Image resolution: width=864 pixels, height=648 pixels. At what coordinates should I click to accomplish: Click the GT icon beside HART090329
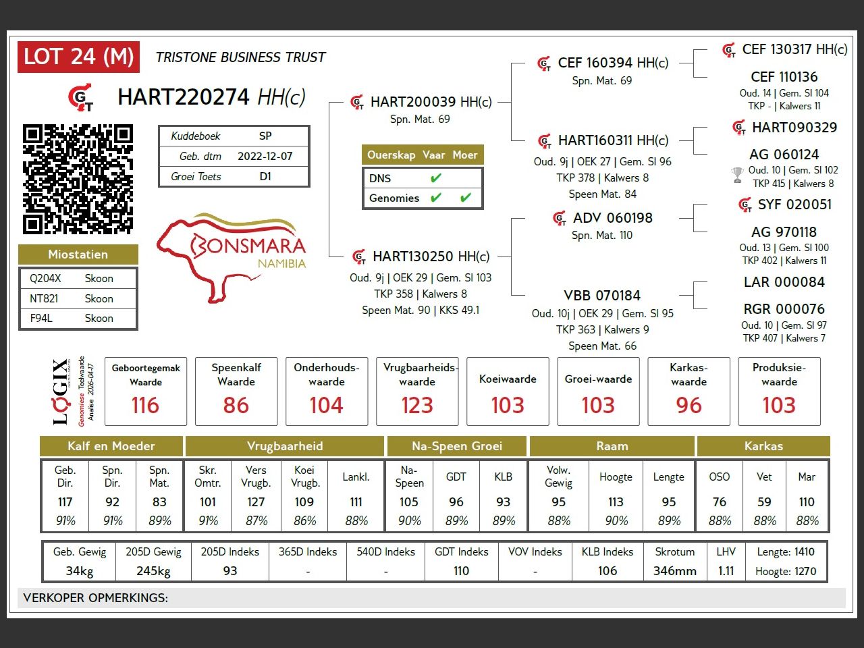pyautogui.click(x=739, y=128)
